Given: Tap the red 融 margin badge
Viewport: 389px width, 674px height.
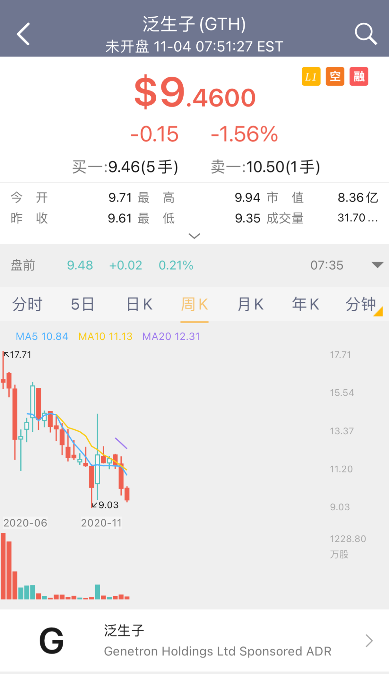Looking at the screenshot, I should pyautogui.click(x=359, y=77).
